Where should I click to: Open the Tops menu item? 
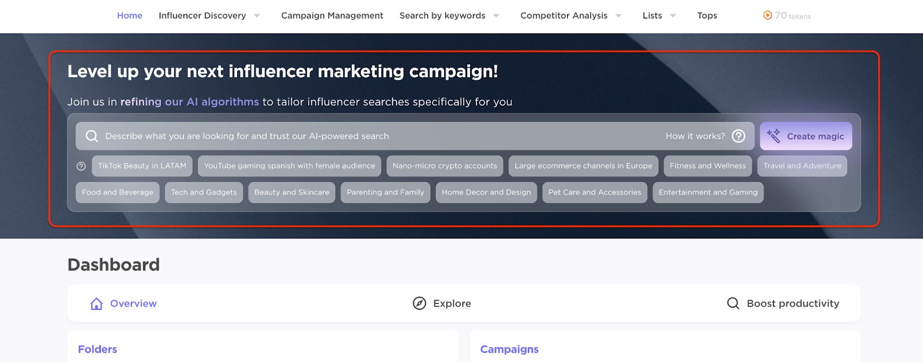coord(707,16)
